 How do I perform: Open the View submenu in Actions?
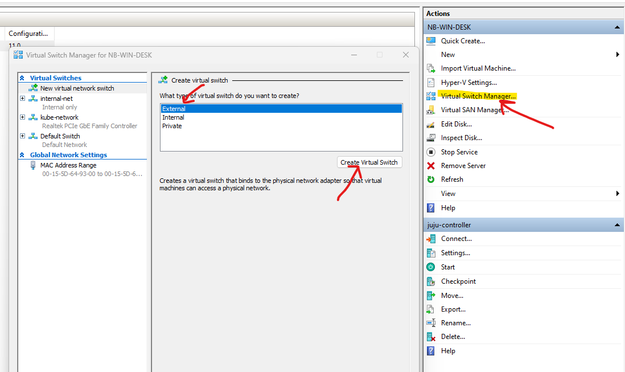pyautogui.click(x=448, y=194)
